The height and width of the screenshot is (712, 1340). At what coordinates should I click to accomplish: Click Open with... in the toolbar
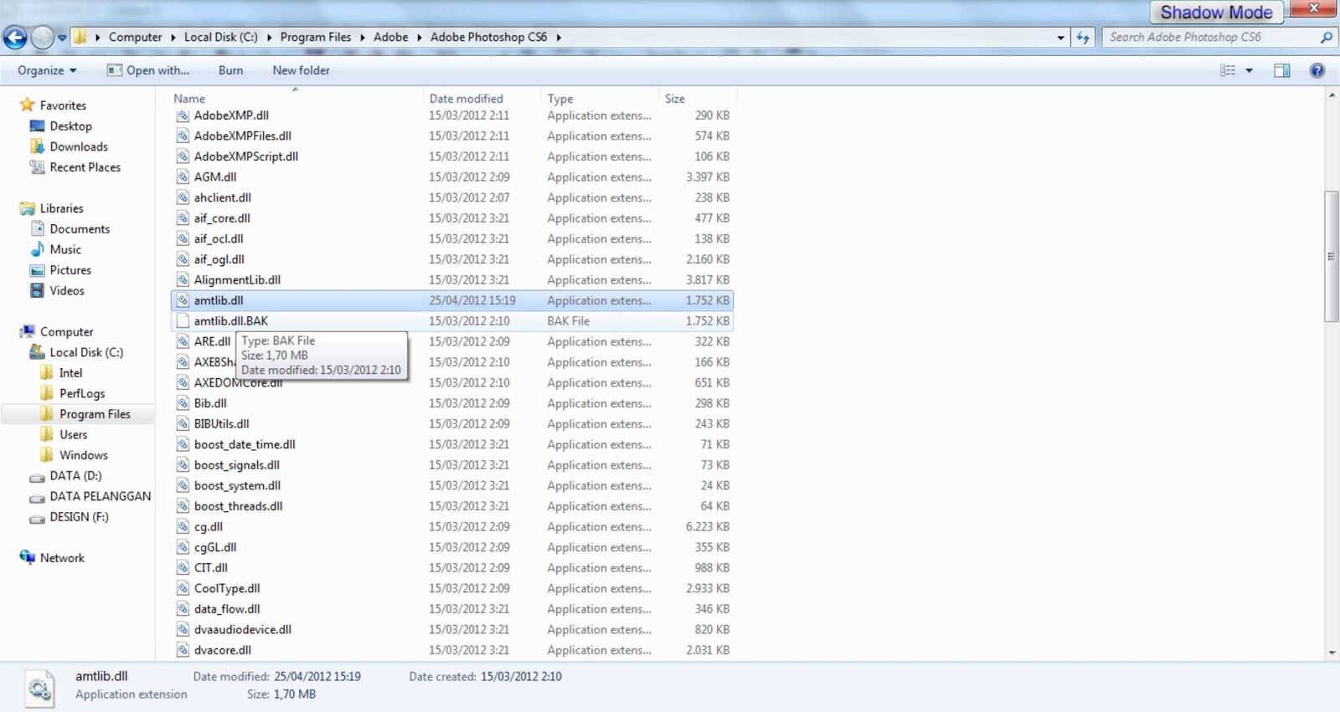[x=148, y=70]
